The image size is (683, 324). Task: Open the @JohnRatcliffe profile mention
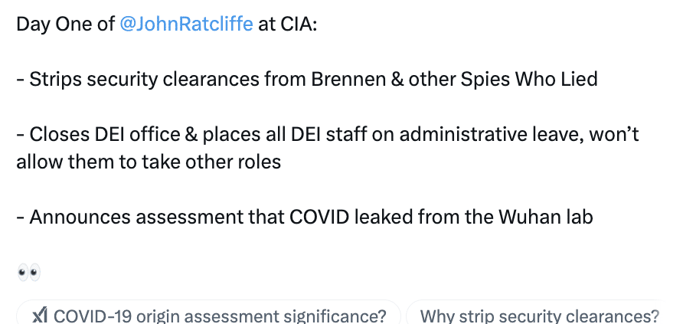[x=186, y=25]
